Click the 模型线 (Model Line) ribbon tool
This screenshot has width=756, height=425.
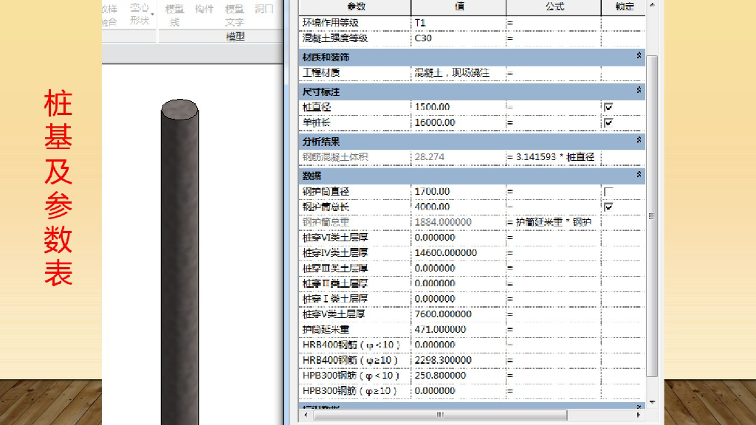[175, 15]
